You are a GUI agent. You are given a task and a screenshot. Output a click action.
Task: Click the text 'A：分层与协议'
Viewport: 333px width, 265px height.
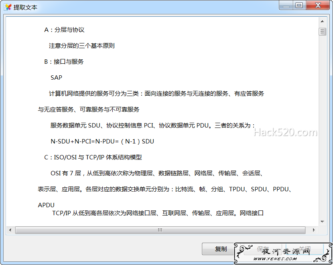click(x=64, y=30)
